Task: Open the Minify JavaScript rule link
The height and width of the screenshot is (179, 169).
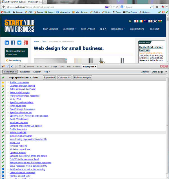Action: (18, 106)
